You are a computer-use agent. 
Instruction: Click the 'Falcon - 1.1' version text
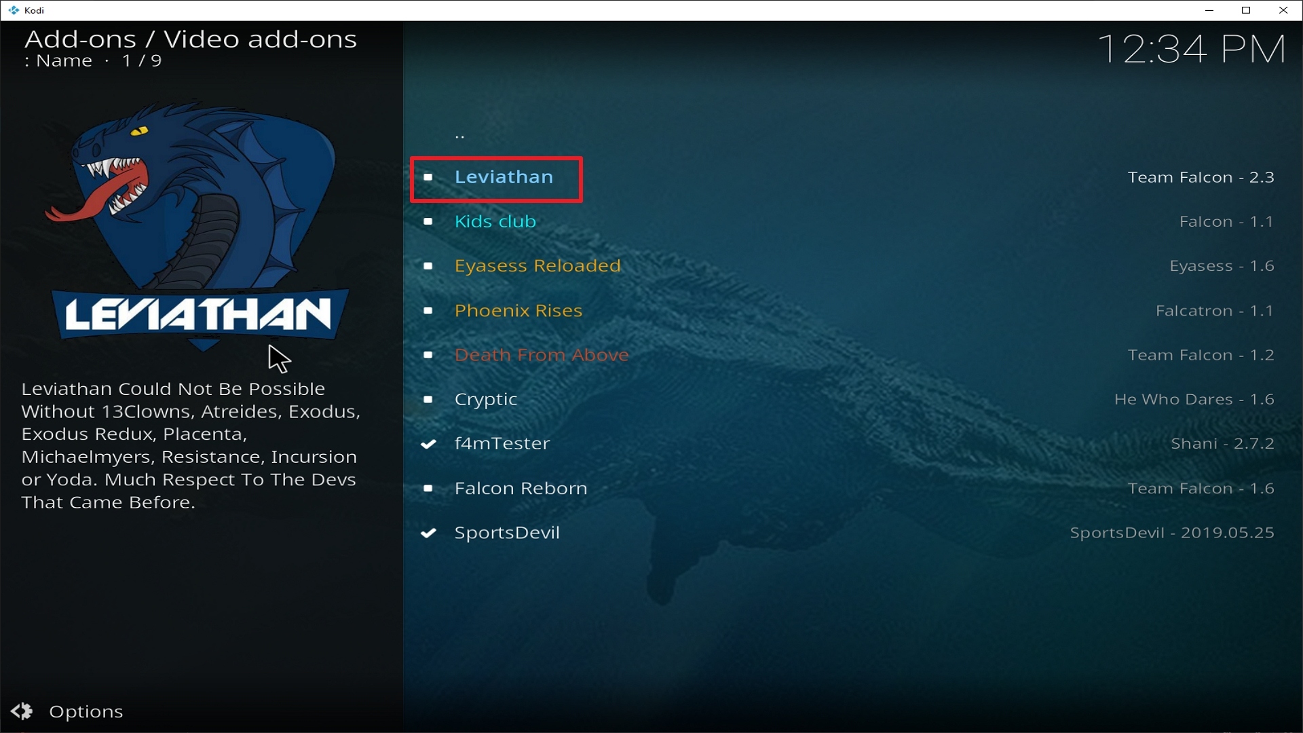pos(1226,221)
